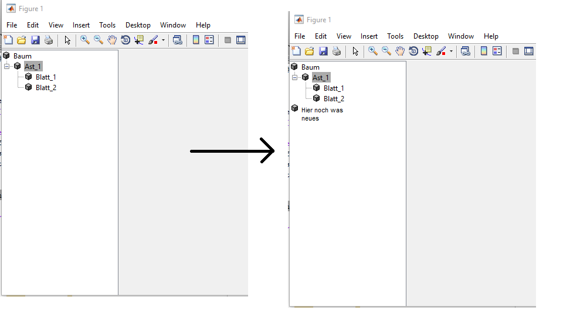Activate Data Cursor tool in right figure
The image size is (563, 316).
[427, 51]
